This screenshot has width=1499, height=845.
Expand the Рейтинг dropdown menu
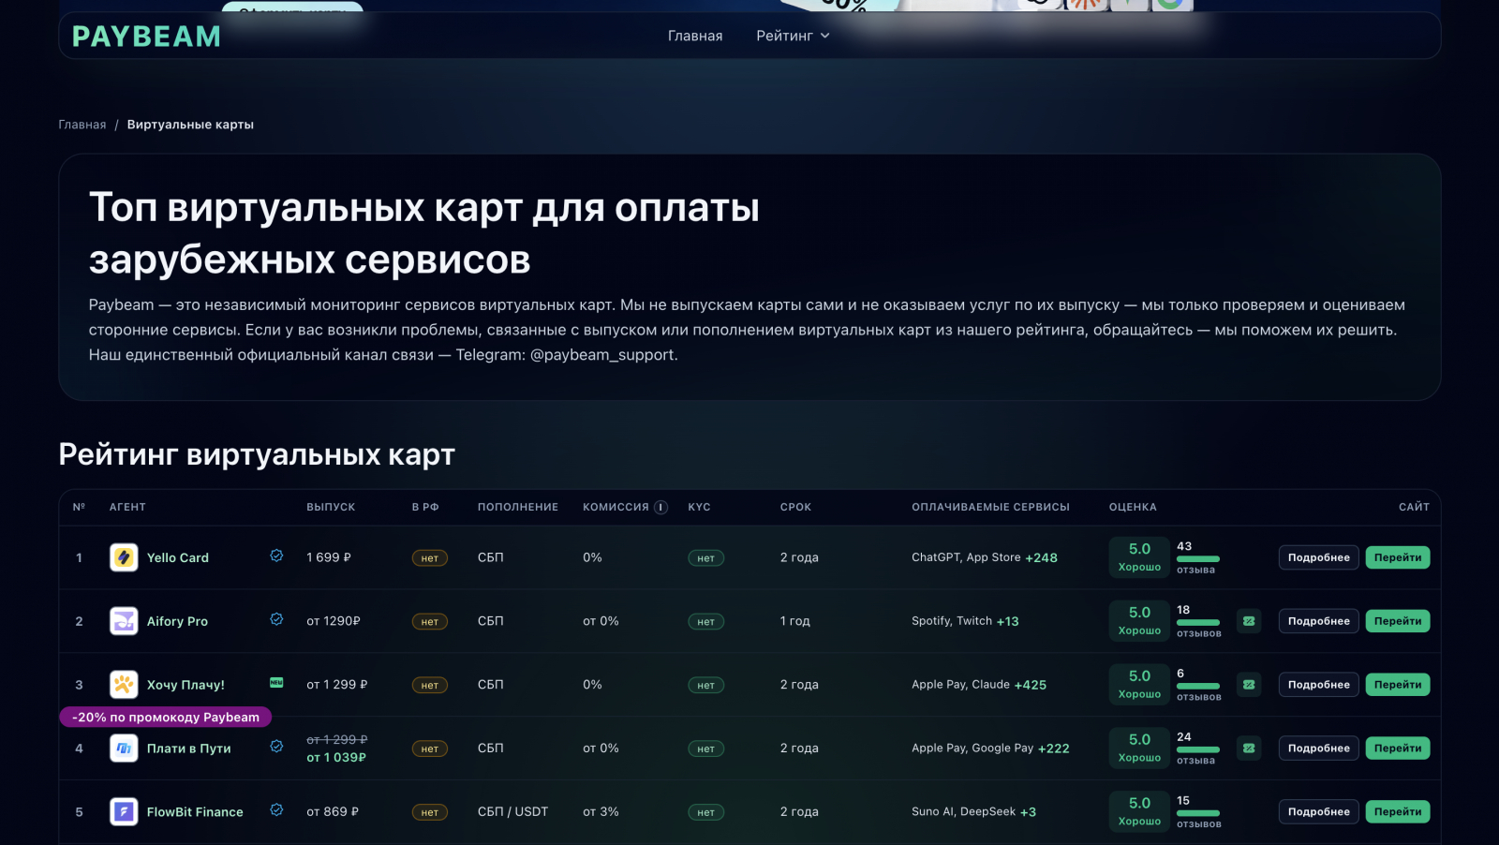(x=793, y=36)
